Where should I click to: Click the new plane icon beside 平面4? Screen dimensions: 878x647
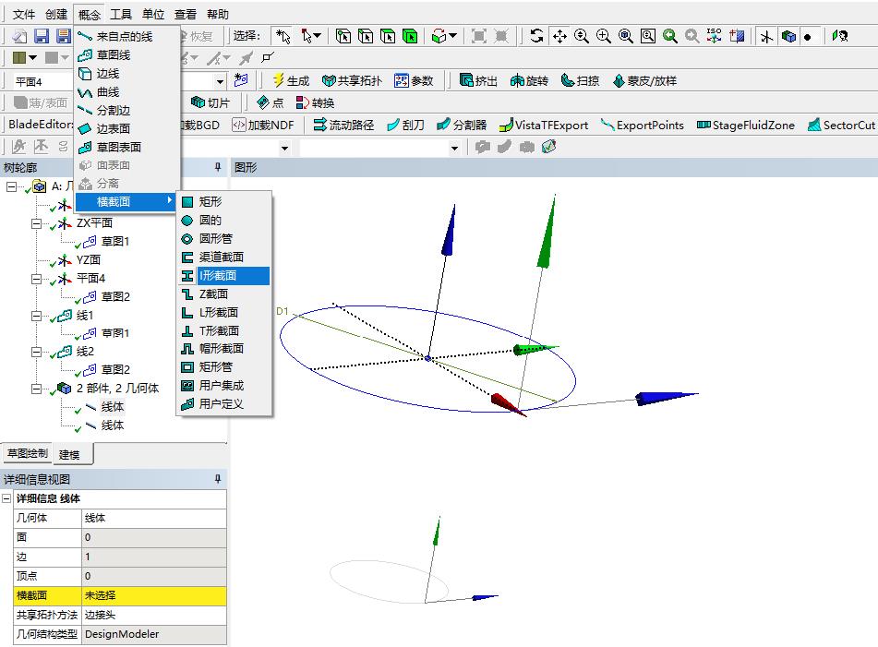(x=242, y=80)
